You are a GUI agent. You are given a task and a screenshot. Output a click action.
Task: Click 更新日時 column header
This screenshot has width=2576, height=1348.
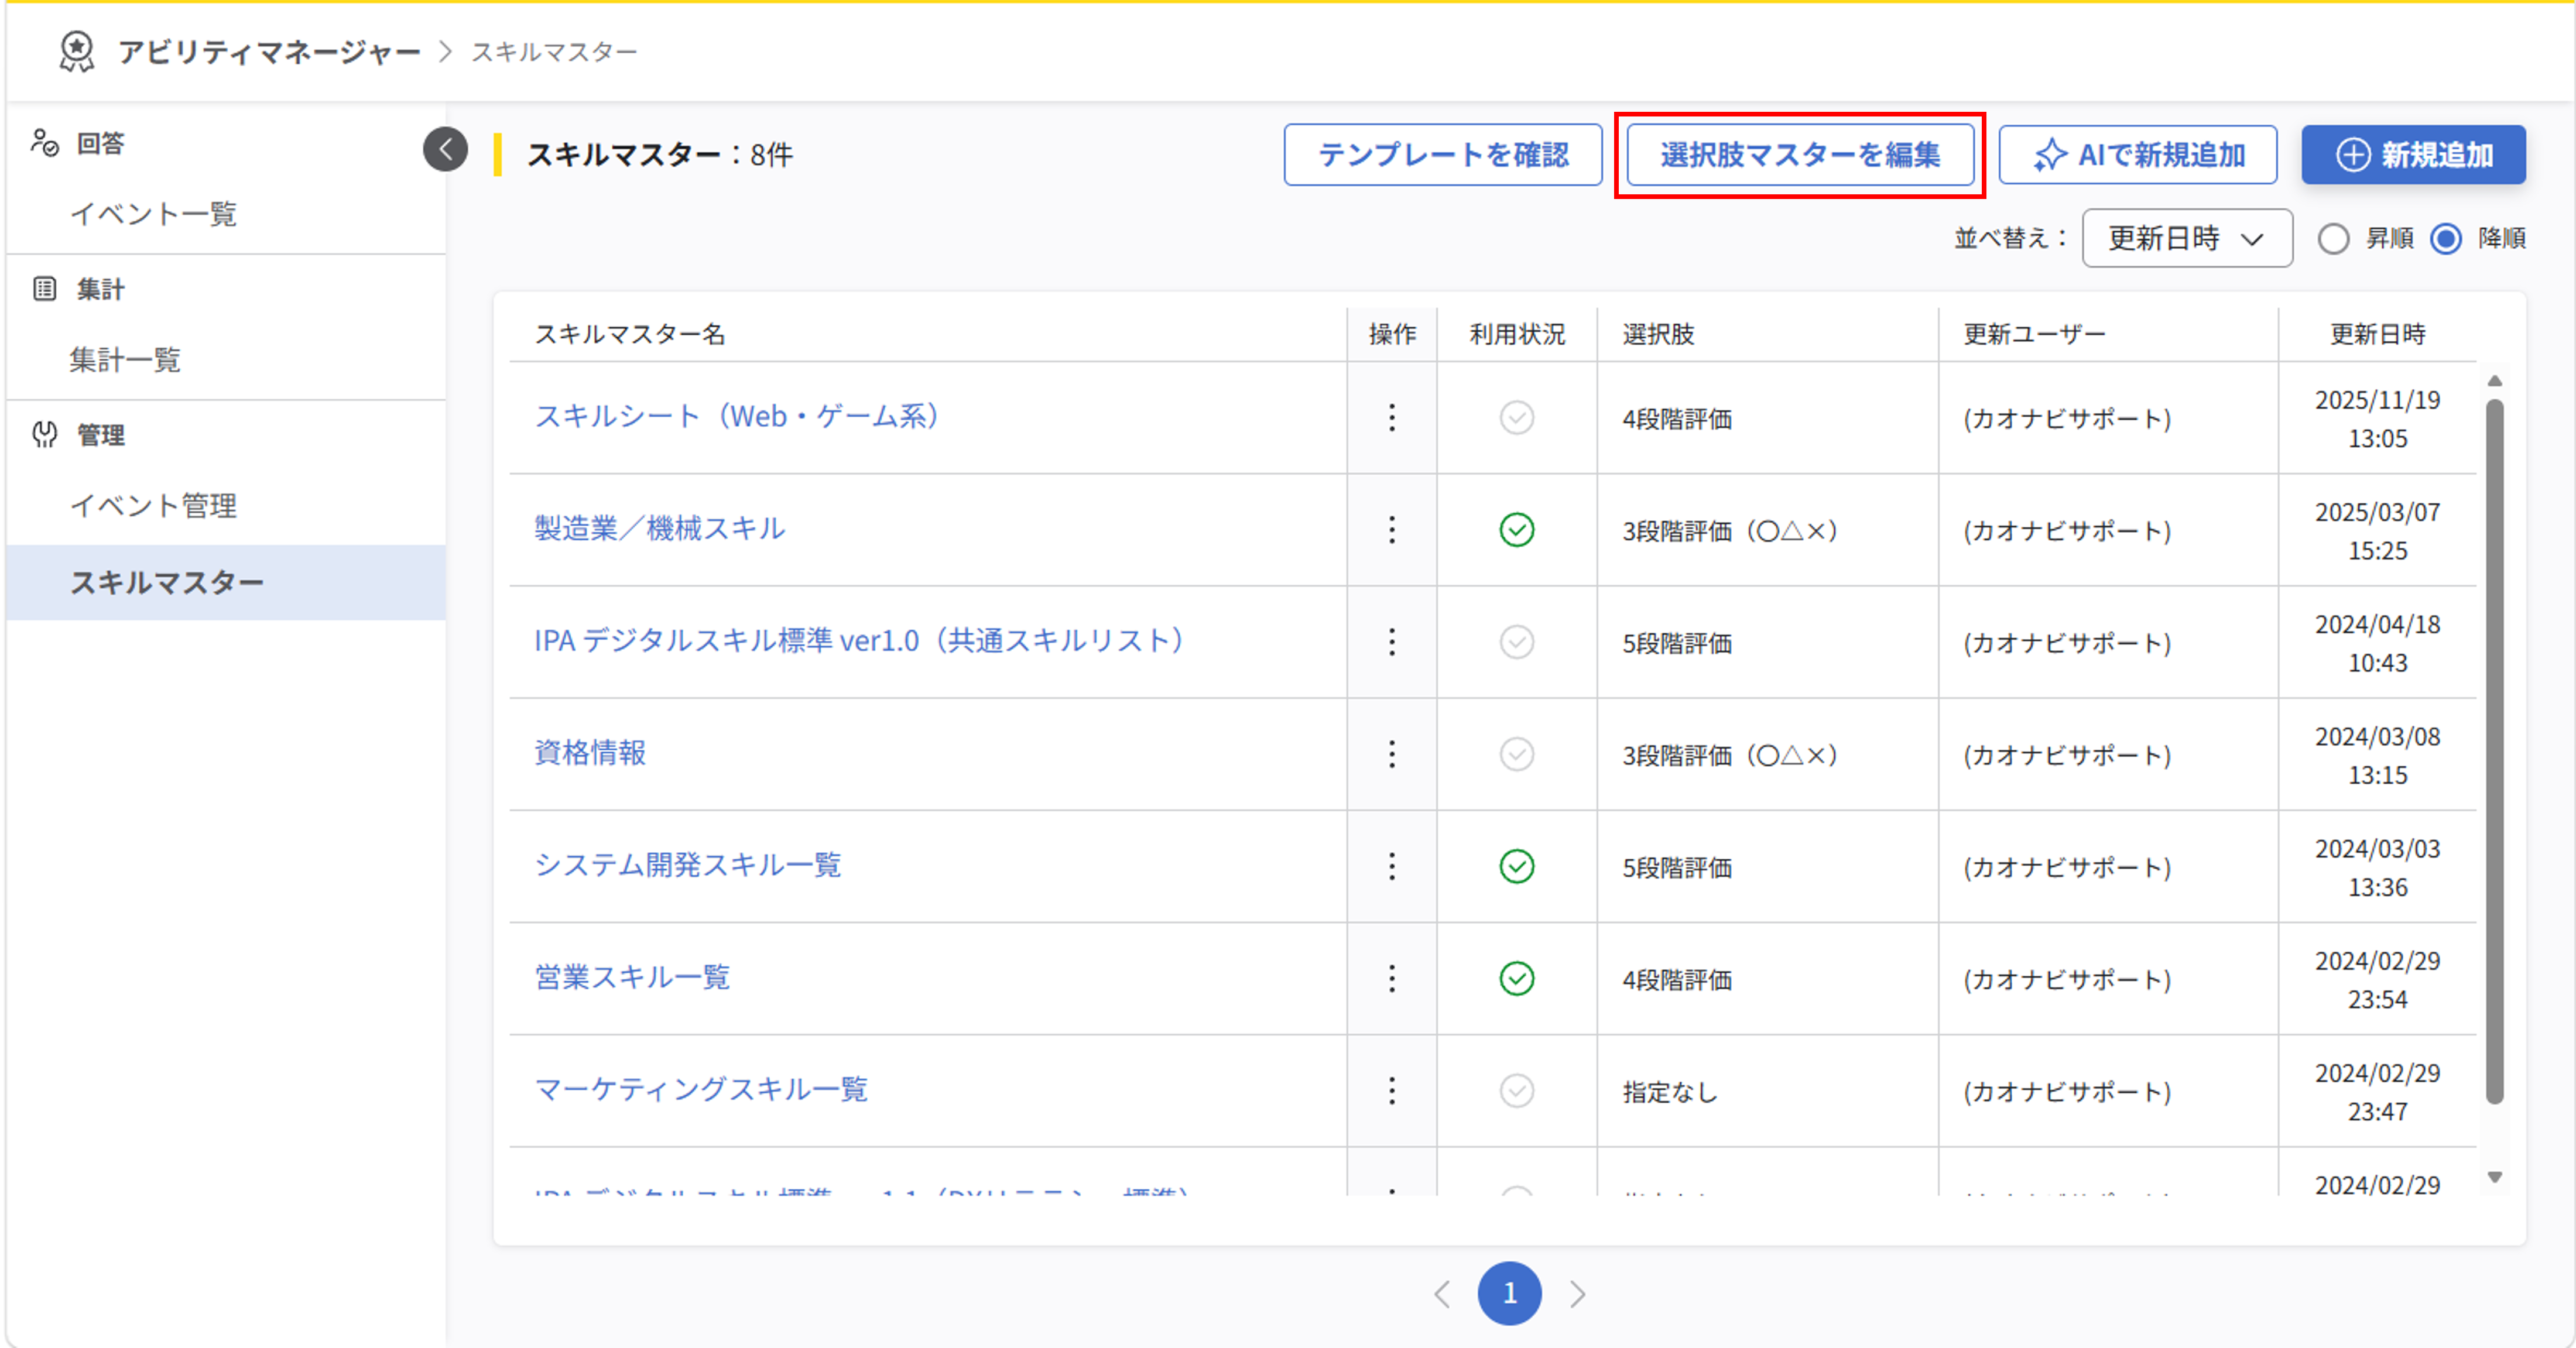[x=2378, y=334]
